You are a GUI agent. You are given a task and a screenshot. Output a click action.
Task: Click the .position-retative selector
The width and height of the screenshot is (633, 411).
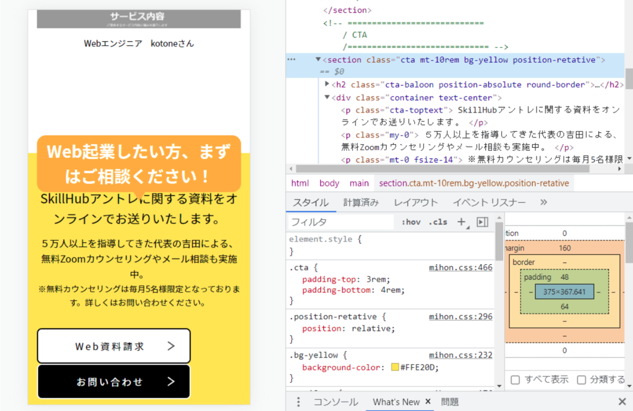[333, 317]
